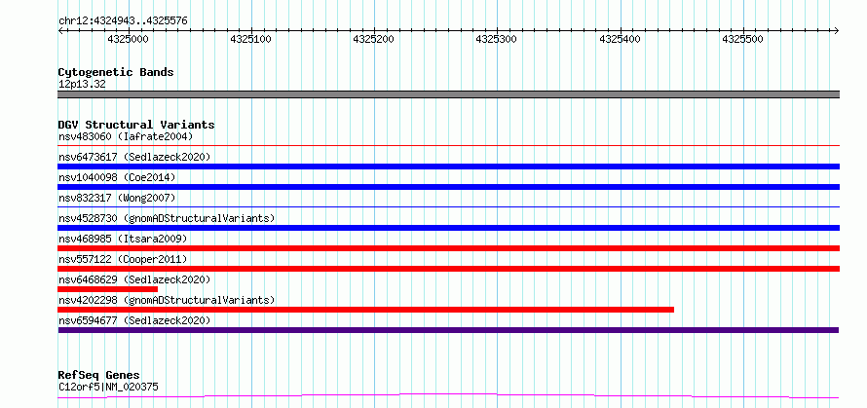Click the nsv6594677 (Sedlazeck2020) label

coord(134,320)
